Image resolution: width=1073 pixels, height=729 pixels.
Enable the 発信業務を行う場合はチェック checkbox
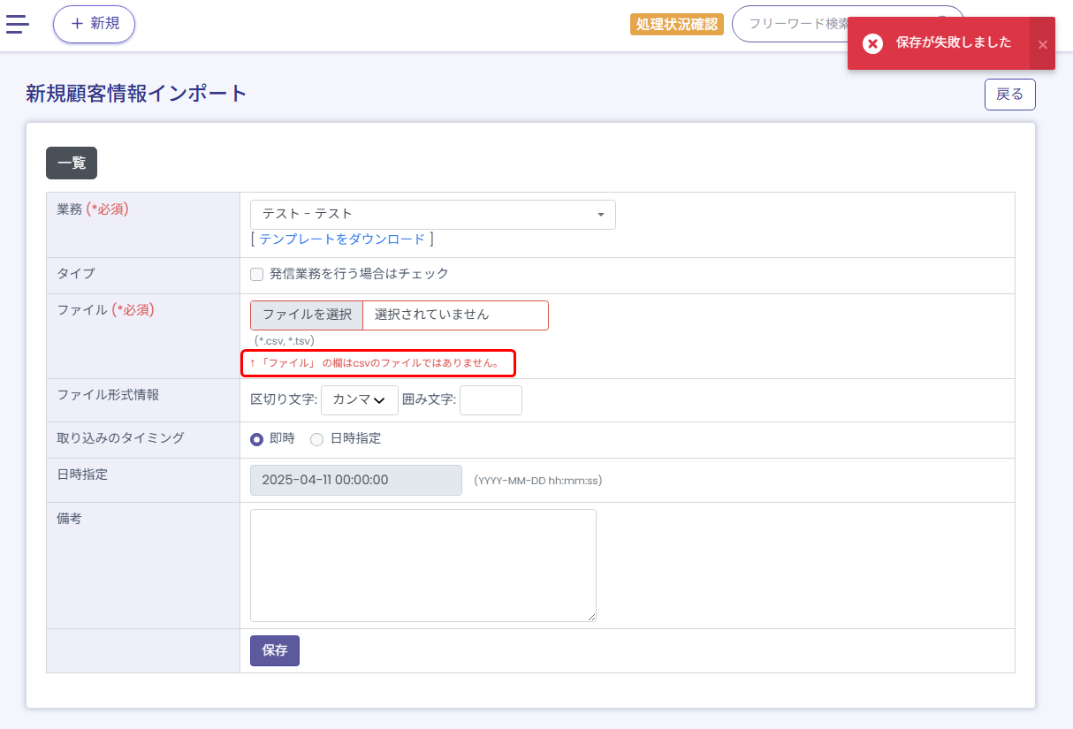click(x=257, y=274)
